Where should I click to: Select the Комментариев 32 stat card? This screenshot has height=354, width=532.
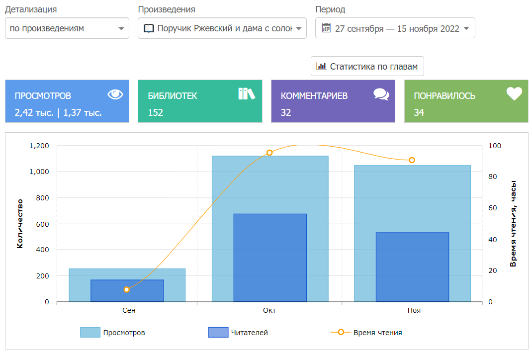tap(333, 101)
